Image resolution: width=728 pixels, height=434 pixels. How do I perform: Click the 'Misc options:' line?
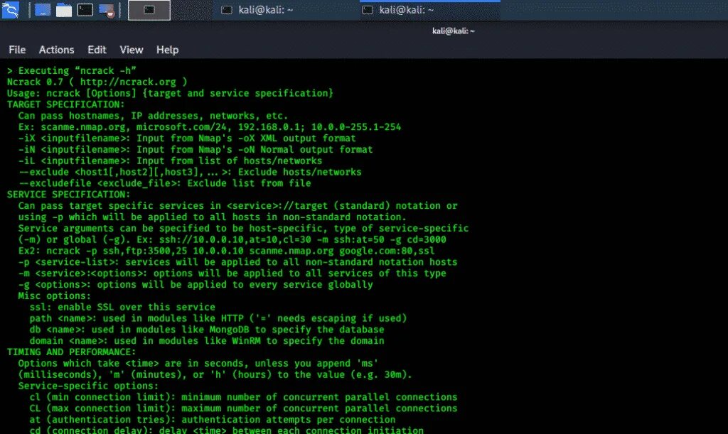coord(54,295)
